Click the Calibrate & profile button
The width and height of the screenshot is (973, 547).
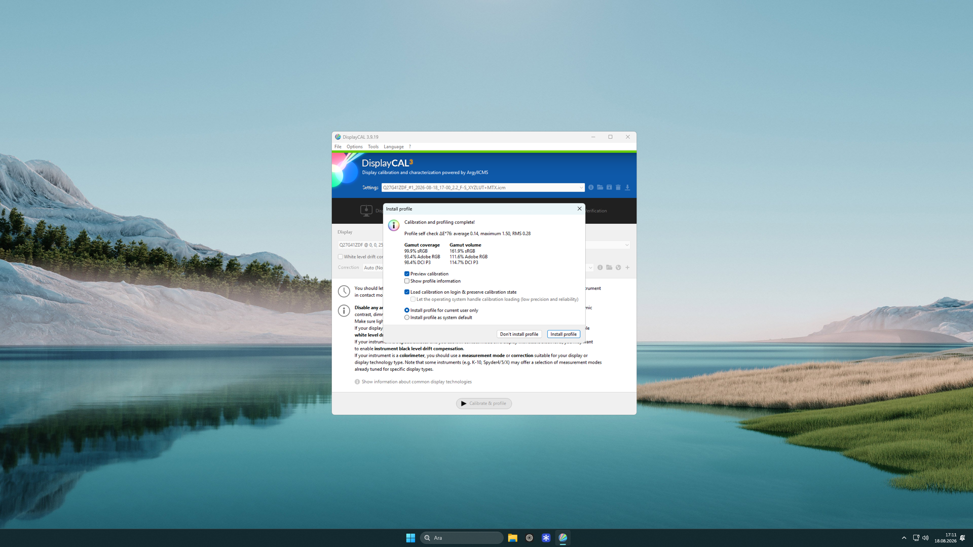pos(484,404)
